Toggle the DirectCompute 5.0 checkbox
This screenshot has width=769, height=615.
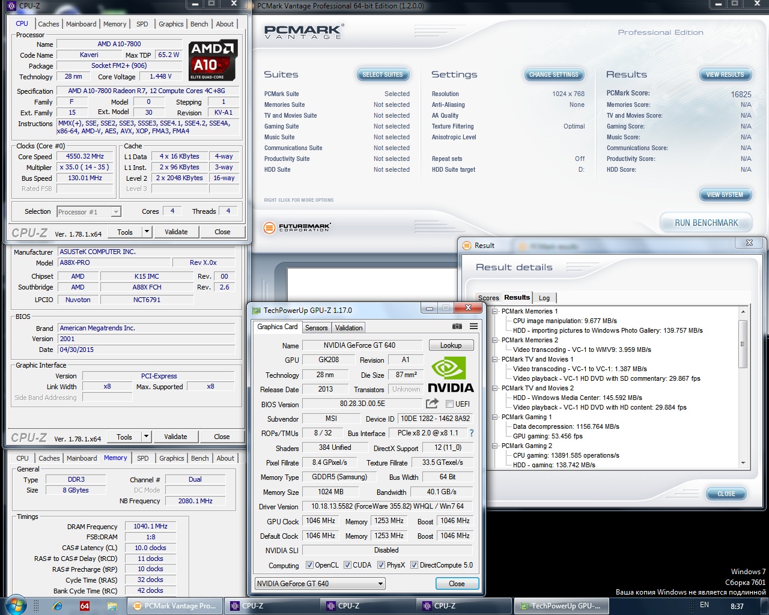tap(414, 565)
